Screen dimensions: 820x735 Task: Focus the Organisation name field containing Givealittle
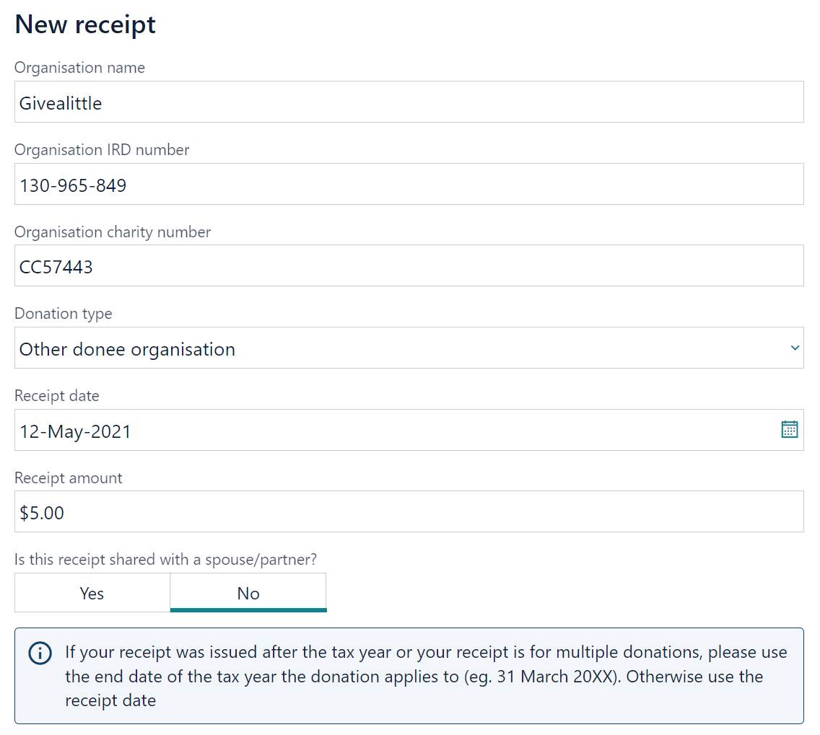409,102
